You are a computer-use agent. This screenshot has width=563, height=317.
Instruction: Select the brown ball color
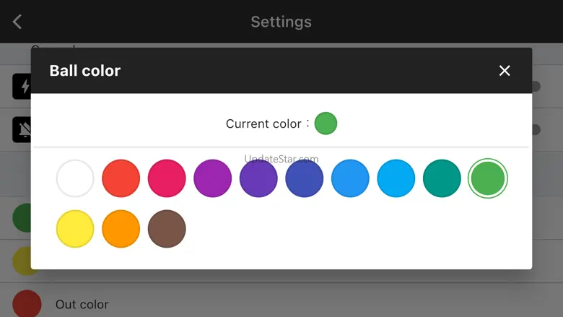pos(167,229)
